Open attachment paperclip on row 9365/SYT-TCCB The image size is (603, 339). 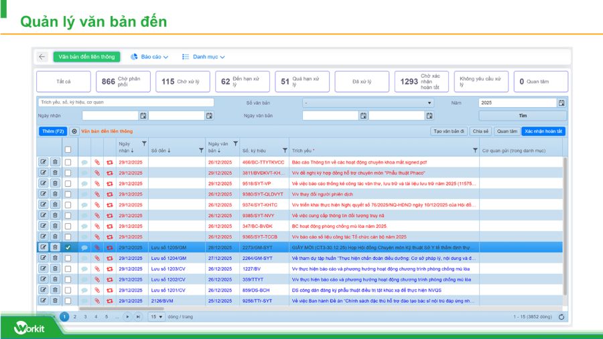97,237
